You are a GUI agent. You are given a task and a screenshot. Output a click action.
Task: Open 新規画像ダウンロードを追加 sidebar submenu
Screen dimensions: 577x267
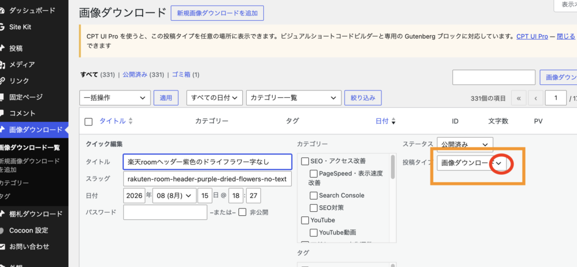pos(29,166)
